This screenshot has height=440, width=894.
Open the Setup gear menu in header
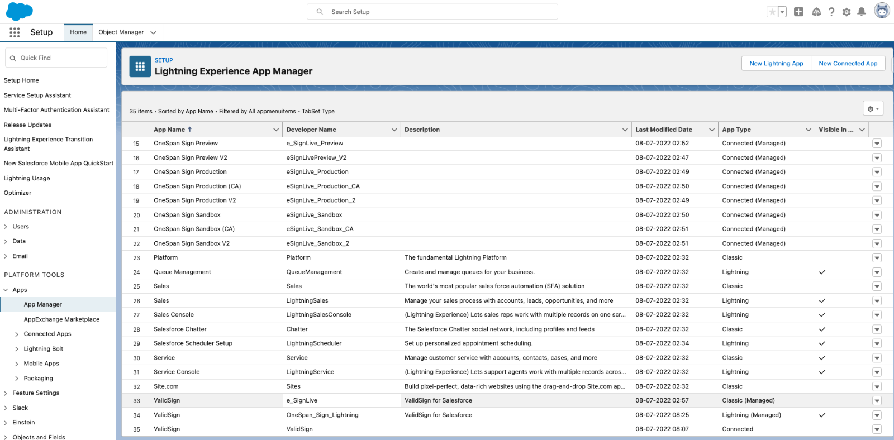(x=847, y=12)
